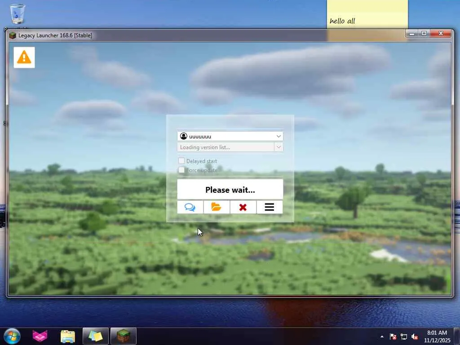The height and width of the screenshot is (345, 460).
Task: Click the orange warning triangle icon
Action: coord(24,57)
